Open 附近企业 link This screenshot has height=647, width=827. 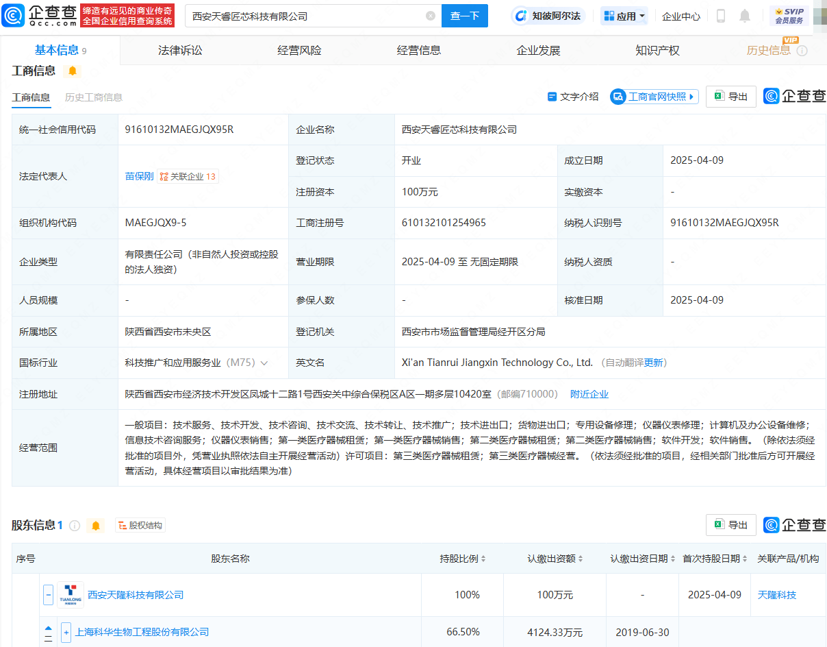point(589,394)
